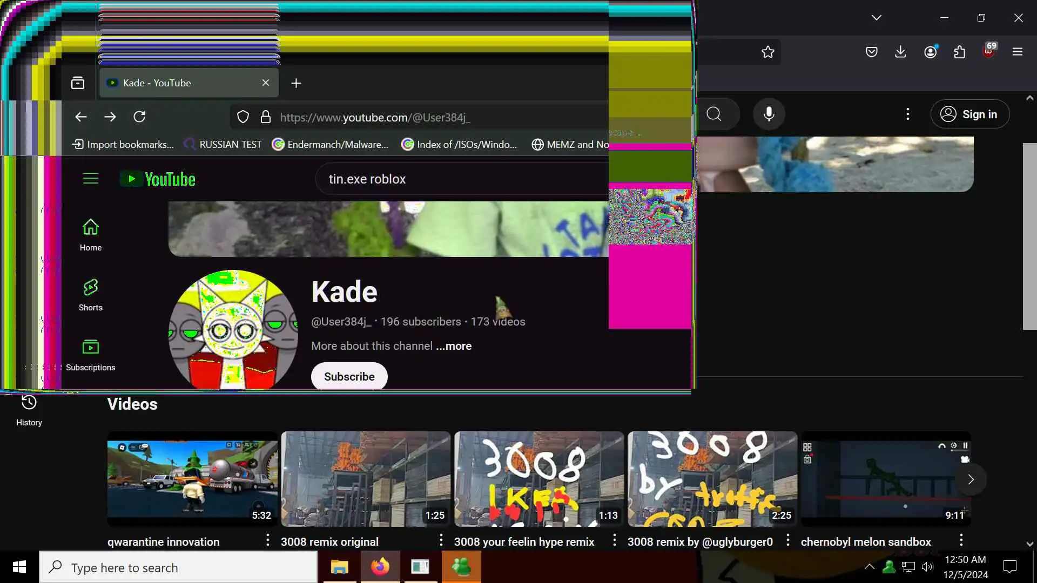The height and width of the screenshot is (583, 1037).
Task: Open Firefox hamburger application menu
Action: click(1018, 52)
